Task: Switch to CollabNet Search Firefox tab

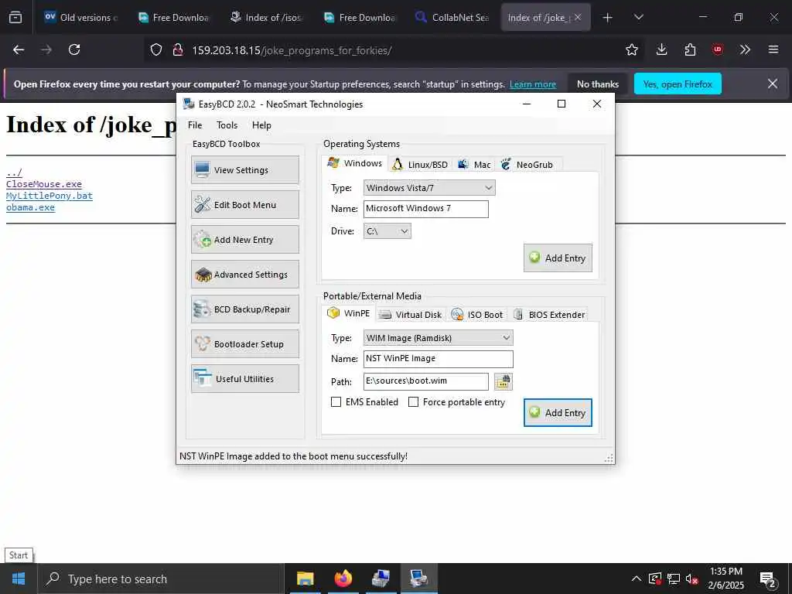Action: click(452, 17)
